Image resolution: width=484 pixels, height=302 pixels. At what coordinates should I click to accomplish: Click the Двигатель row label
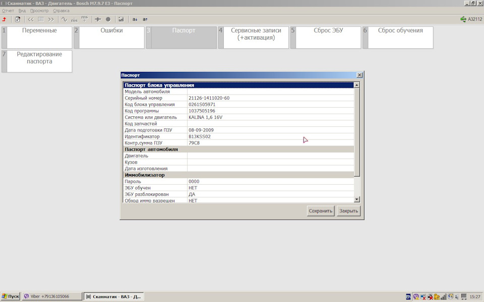[x=137, y=156]
